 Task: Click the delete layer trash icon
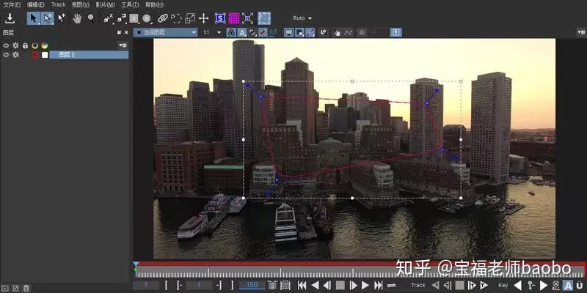point(26,288)
